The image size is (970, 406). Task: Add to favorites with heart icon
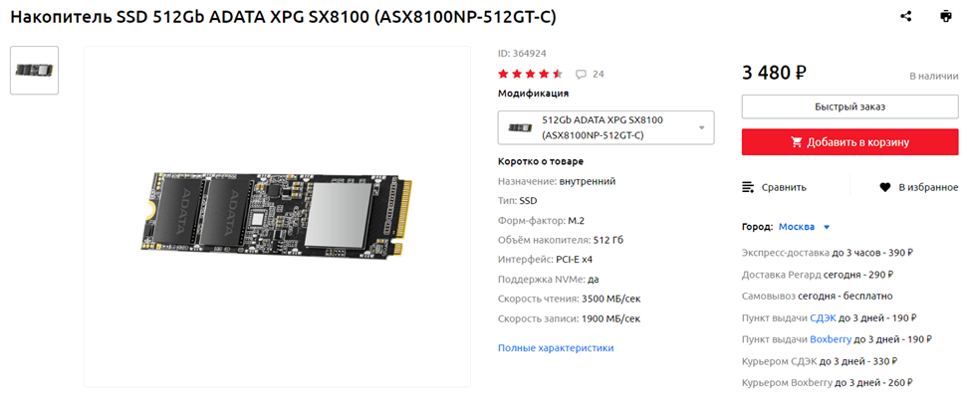pyautogui.click(x=884, y=187)
